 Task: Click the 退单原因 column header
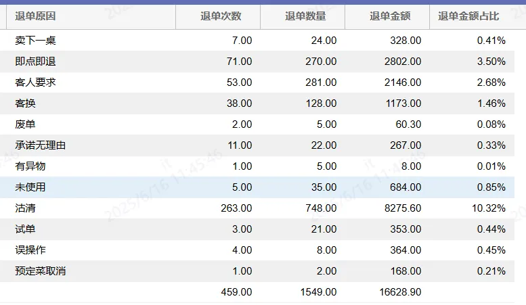(35, 16)
